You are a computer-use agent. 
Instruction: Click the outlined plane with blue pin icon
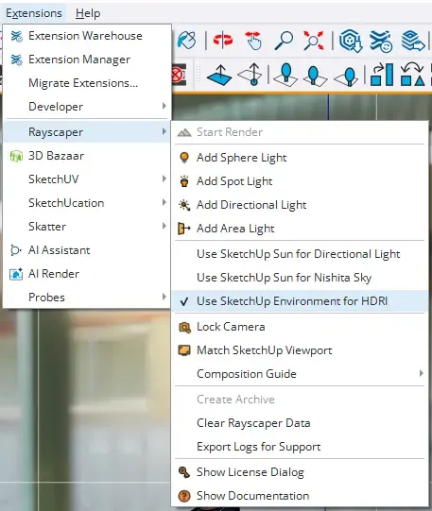pyautogui.click(x=251, y=75)
